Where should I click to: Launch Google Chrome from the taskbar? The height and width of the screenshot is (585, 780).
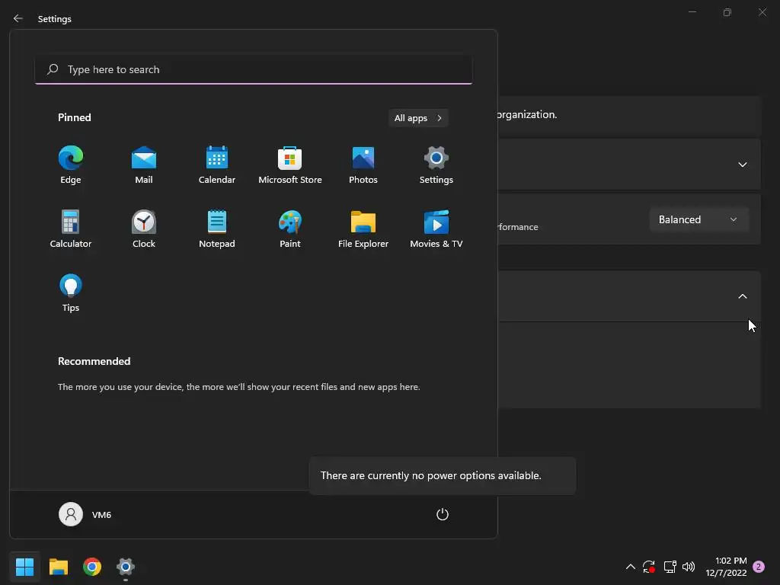(92, 567)
